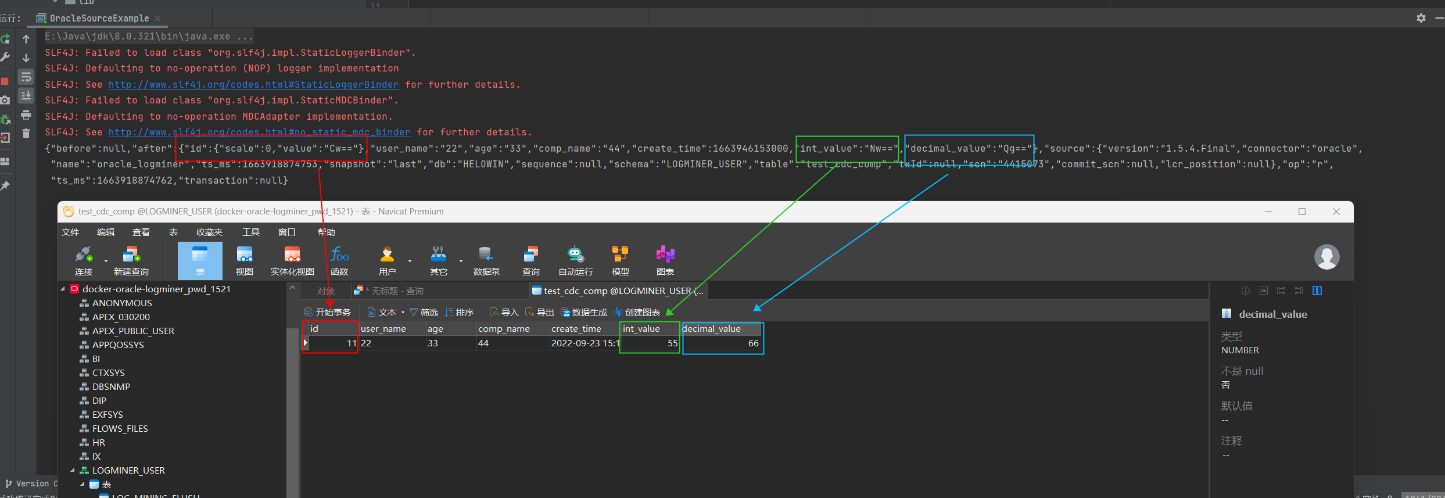The width and height of the screenshot is (1445, 498).
Task: Click the 模型 toolbar icon
Action: 621,261
